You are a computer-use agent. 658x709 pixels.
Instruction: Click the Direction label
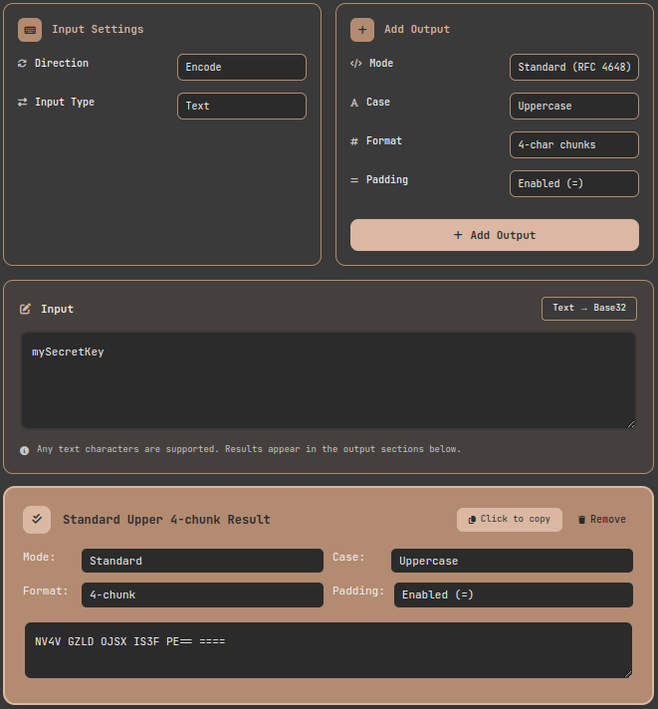(62, 64)
